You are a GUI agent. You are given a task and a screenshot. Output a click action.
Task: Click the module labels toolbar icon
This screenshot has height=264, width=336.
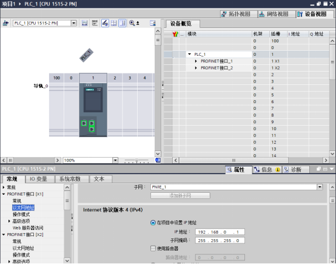tap(95, 23)
